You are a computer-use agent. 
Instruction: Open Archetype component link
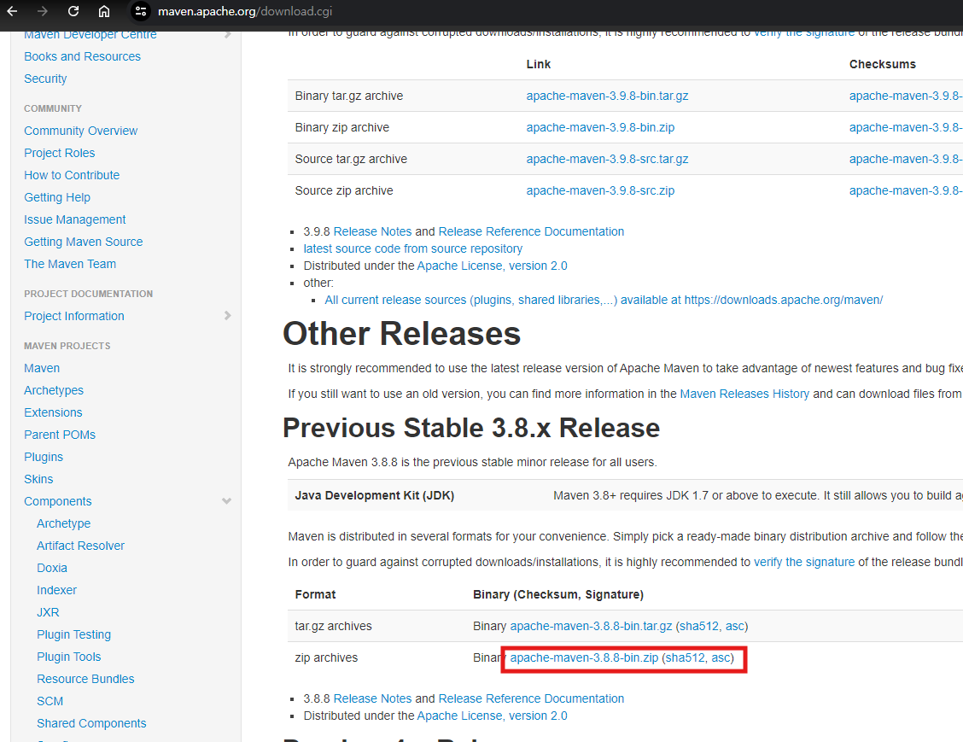64,523
